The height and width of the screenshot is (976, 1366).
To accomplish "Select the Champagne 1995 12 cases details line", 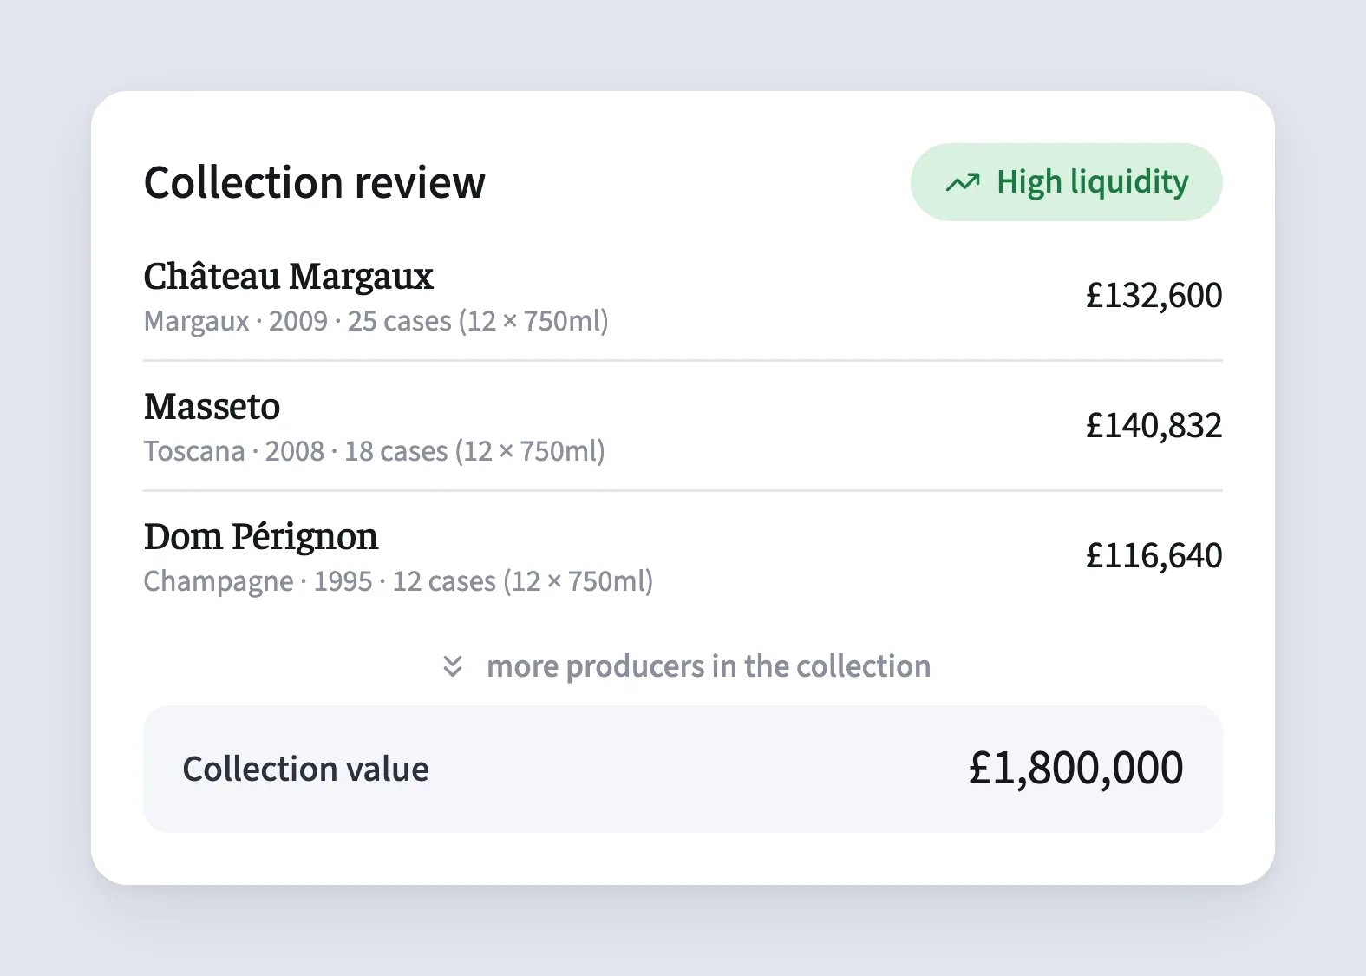I will (398, 581).
